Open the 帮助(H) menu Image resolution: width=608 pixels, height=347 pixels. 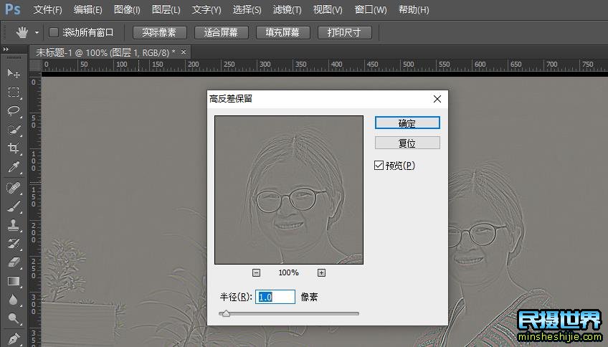coord(414,10)
